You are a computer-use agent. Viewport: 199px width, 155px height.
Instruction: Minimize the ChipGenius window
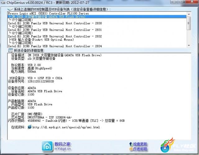pos(175,2)
